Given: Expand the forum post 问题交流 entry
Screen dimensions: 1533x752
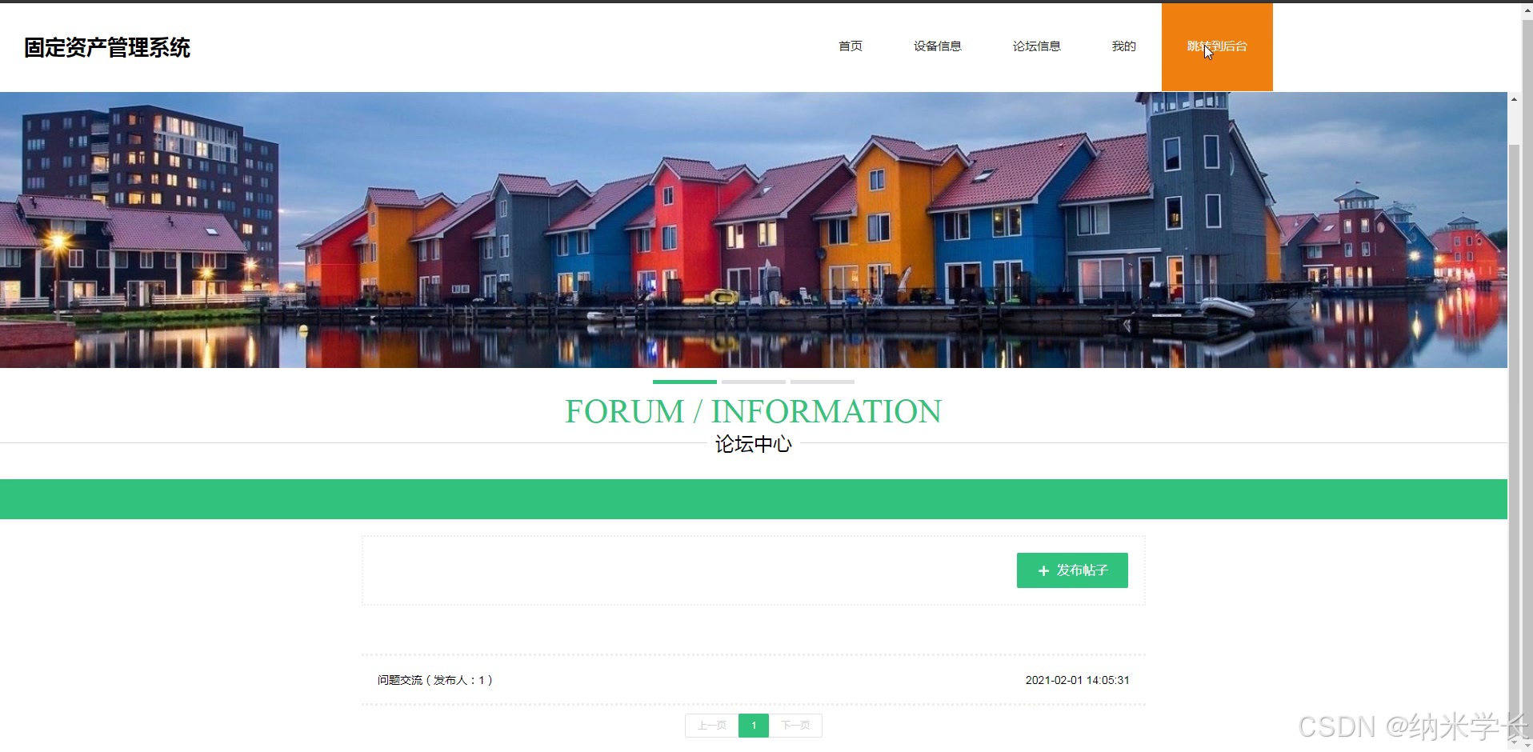Looking at the screenshot, I should point(434,679).
